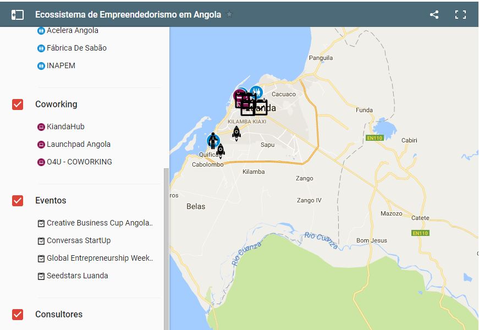
Task: Uncheck the Eventos layer checkbox
Action: coord(18,201)
